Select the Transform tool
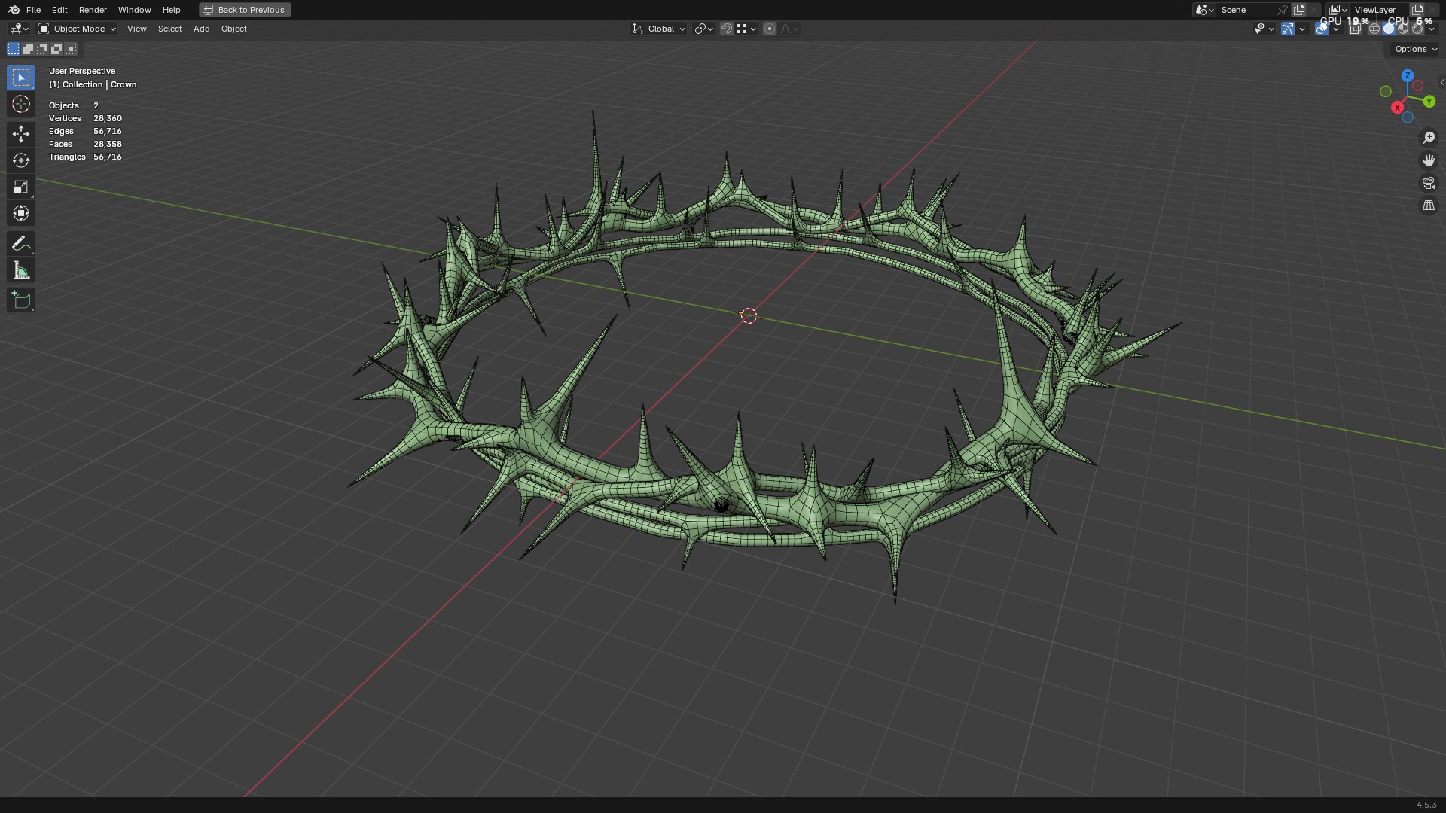This screenshot has height=813, width=1446. coord(21,213)
